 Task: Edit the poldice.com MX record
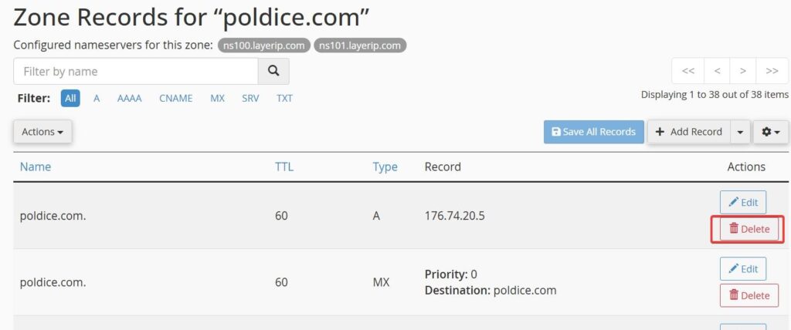[x=742, y=268]
